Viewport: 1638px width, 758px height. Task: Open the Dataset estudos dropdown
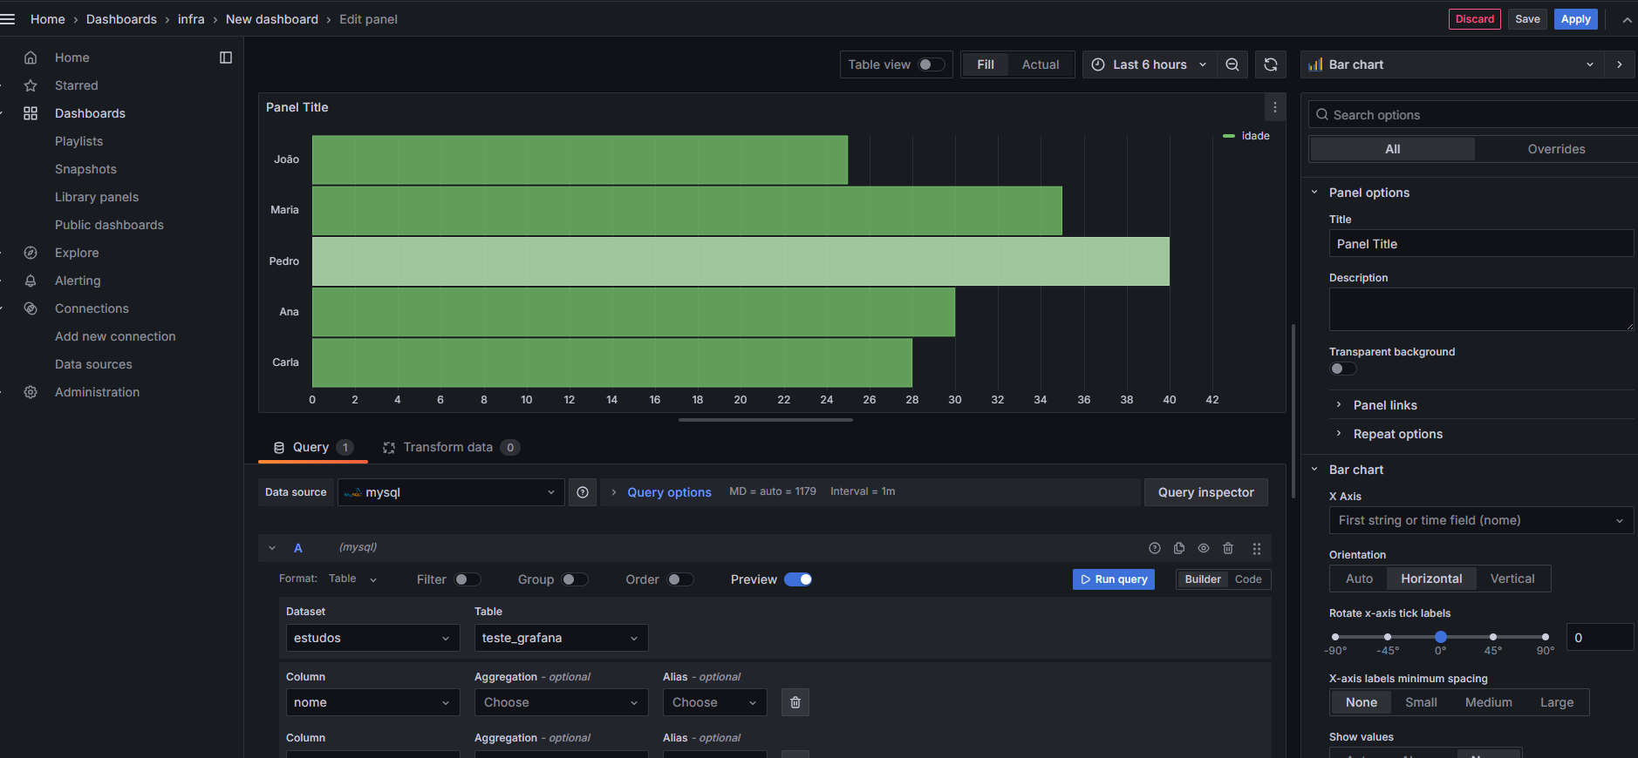[x=372, y=638]
